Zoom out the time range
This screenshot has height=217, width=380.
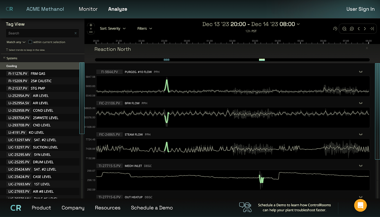coord(344,29)
